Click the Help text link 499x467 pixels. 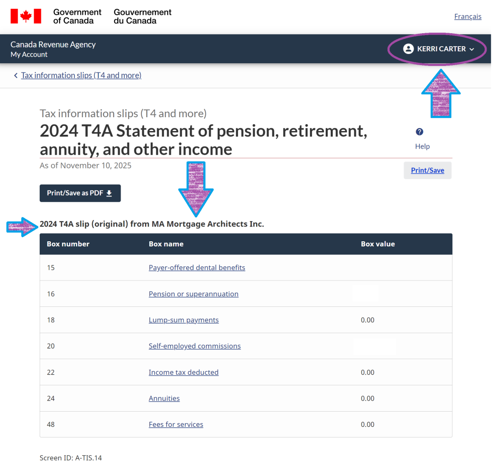(422, 146)
